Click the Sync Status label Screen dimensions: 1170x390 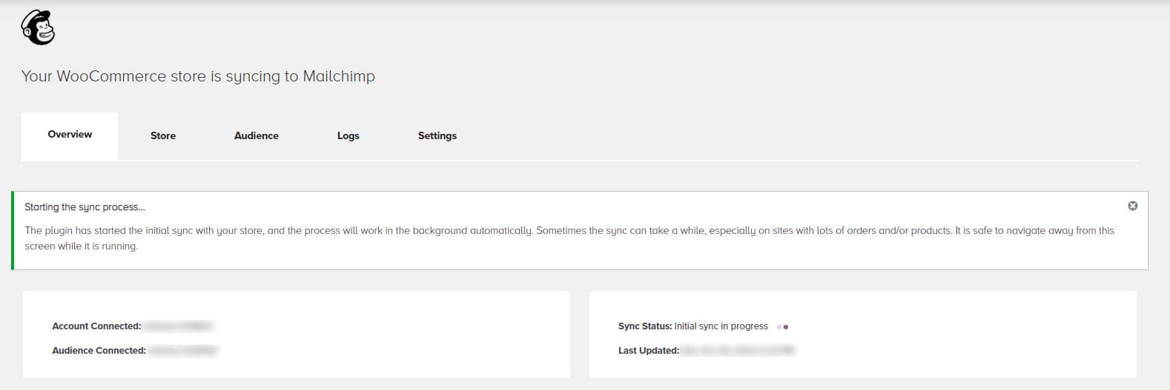(645, 326)
